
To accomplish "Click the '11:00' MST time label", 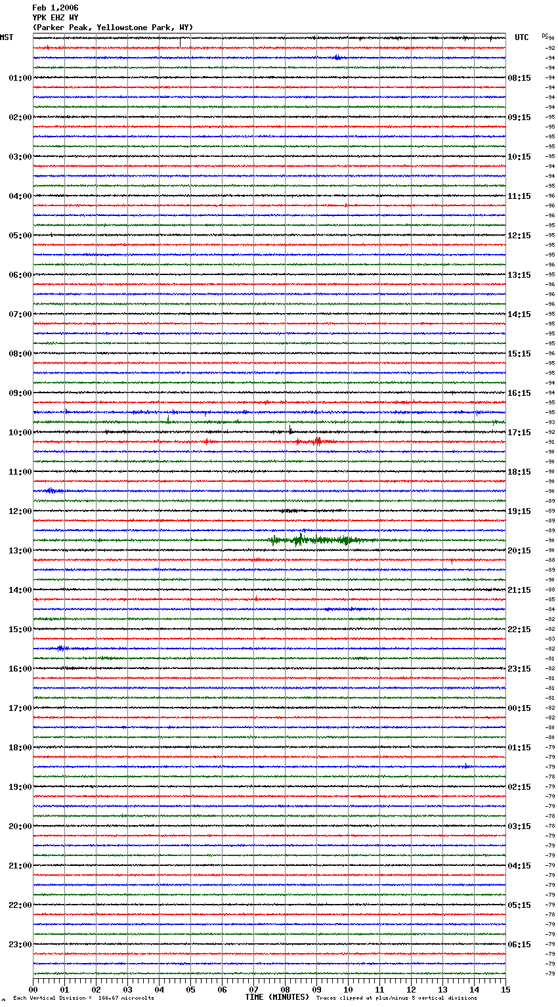I will tap(20, 472).
